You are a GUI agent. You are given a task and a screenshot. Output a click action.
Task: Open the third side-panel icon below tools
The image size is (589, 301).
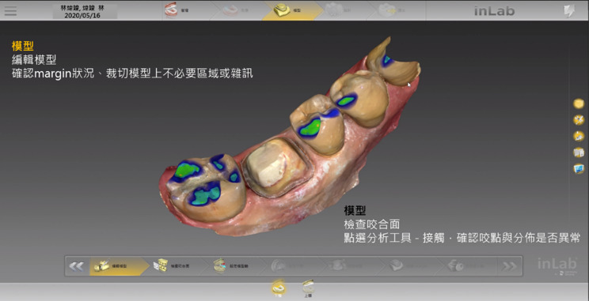[x=579, y=136]
